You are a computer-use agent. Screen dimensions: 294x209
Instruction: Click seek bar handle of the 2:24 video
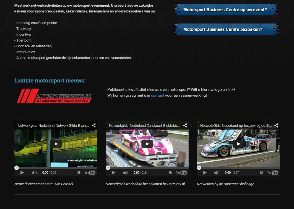108,168
